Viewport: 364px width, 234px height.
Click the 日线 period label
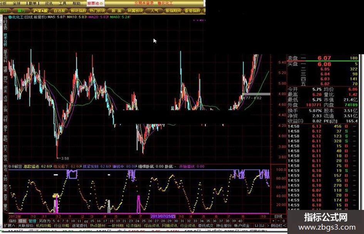278,216
